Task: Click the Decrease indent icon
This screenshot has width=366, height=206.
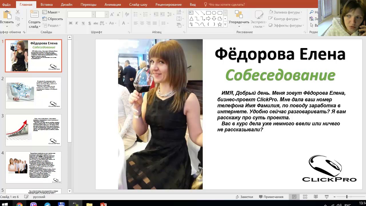Action: [156, 14]
